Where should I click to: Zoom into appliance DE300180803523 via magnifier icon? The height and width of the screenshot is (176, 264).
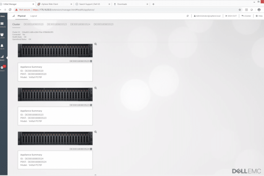(96, 88)
